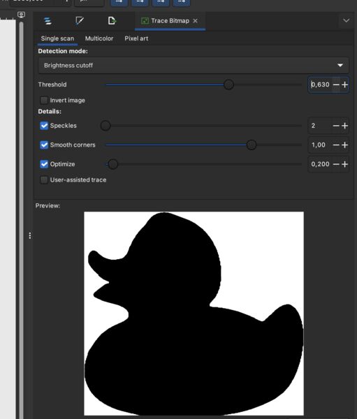Click the Smooth corners value field 1,00

pyautogui.click(x=320, y=145)
